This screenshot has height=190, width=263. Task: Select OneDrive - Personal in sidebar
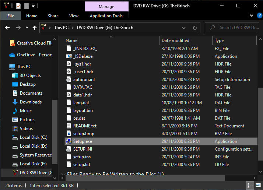30,55
